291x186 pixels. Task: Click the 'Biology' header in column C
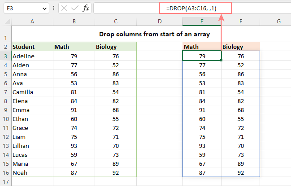tap(116, 47)
